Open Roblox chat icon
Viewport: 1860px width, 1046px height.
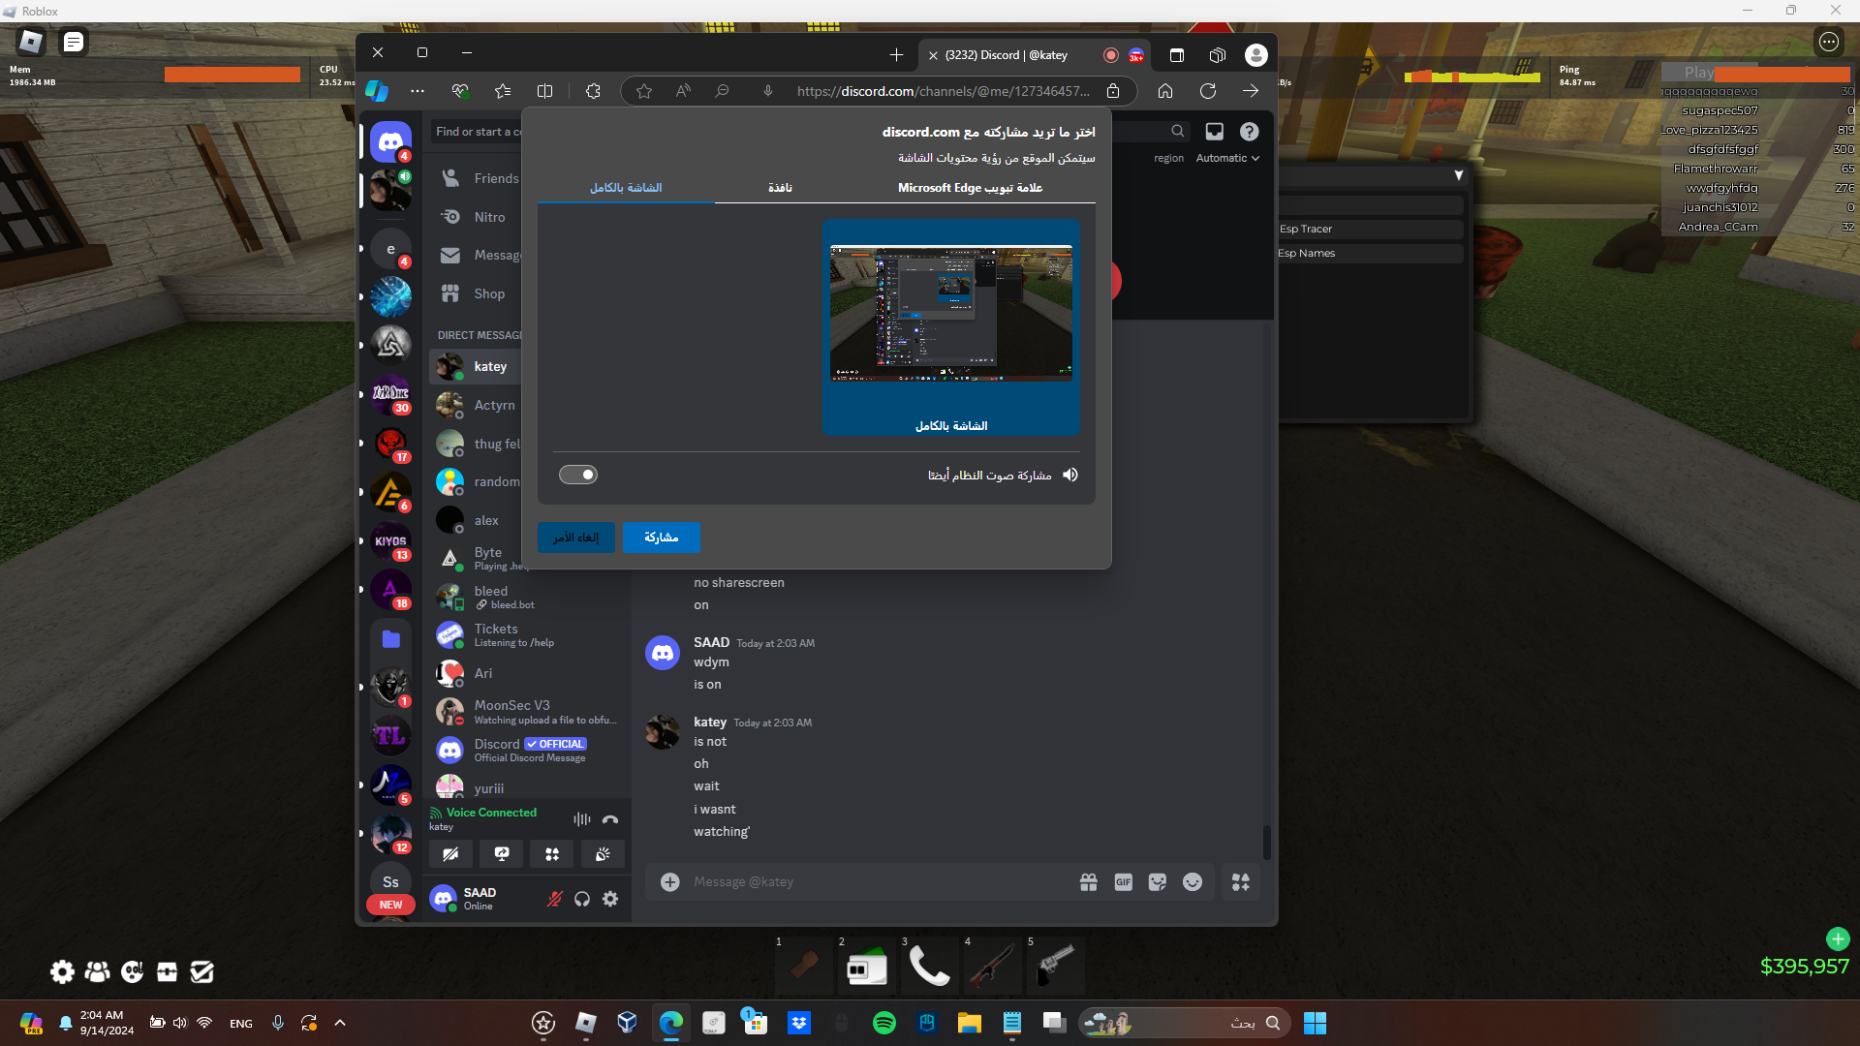74,42
